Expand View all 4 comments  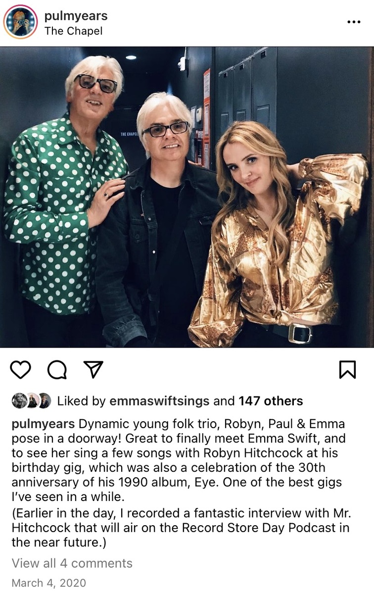click(x=72, y=563)
